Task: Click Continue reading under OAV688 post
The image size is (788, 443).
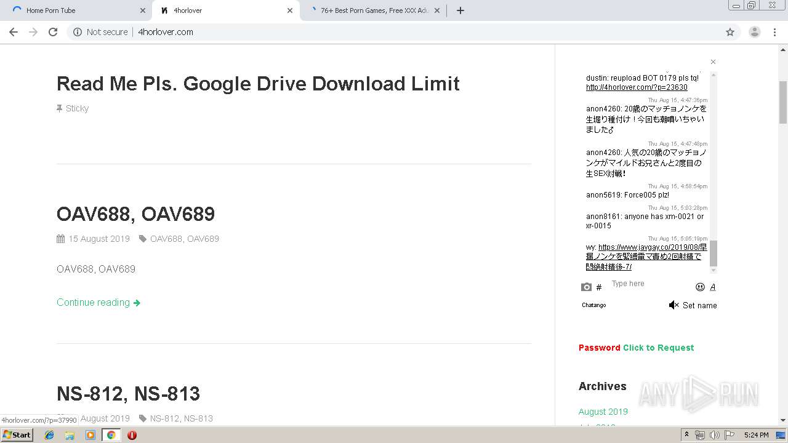Action: (x=98, y=302)
